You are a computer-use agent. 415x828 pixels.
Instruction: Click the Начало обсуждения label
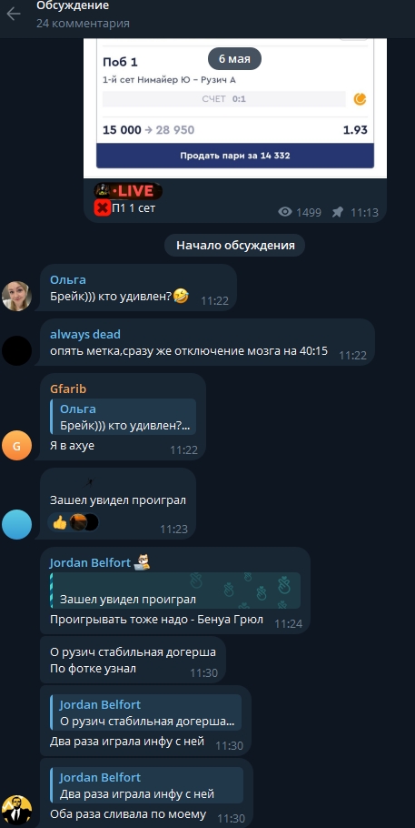pos(234,245)
